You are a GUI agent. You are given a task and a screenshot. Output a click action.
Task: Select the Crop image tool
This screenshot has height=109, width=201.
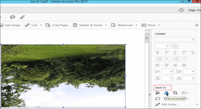coord(175,93)
